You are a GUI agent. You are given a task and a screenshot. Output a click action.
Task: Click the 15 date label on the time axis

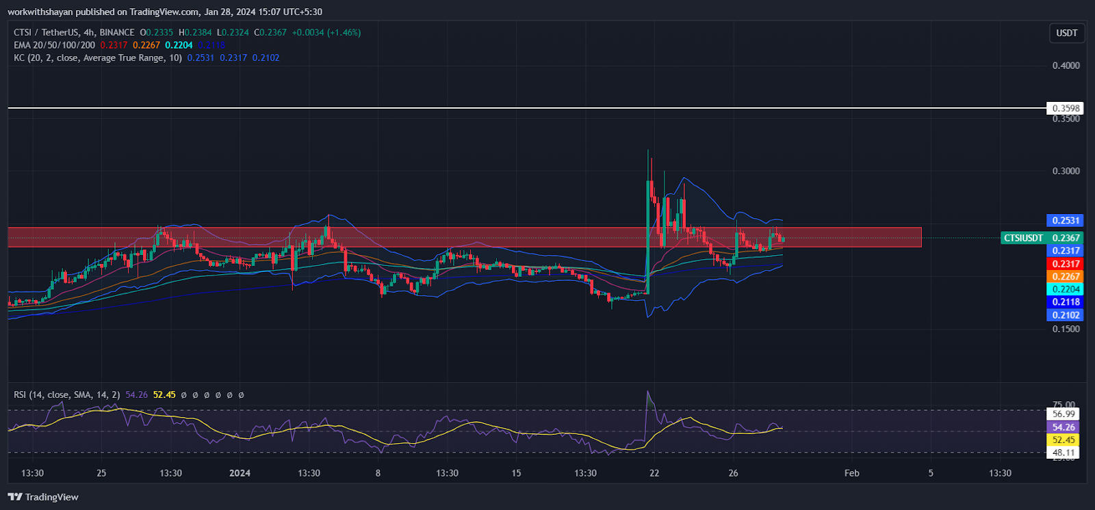coord(516,473)
